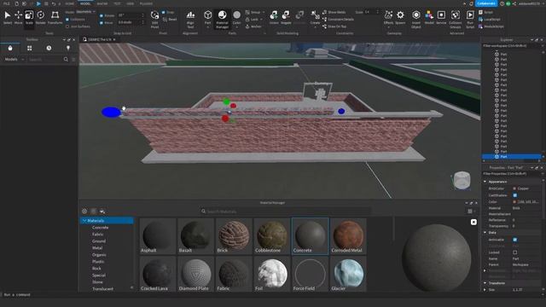Toggle the pivot Snap checkbox
The image size is (546, 307).
coord(163,12)
